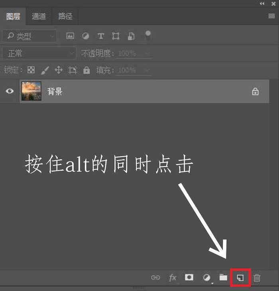Open the 类型 filter dropdown

29,36
